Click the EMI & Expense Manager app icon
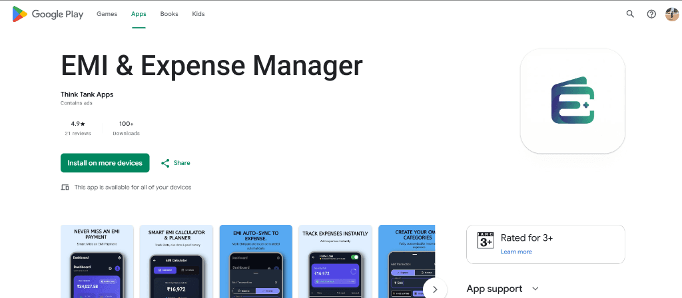Screen dimensions: 682x298 (572, 101)
